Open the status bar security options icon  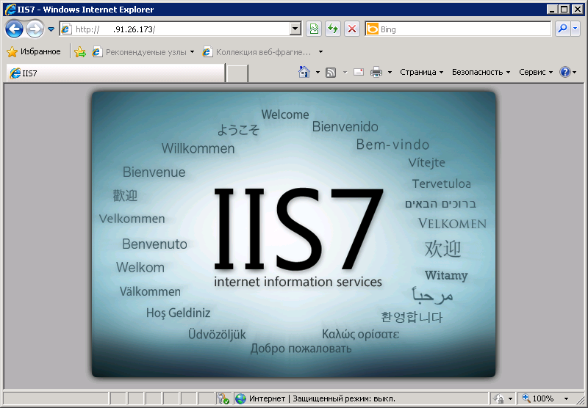tap(503, 398)
